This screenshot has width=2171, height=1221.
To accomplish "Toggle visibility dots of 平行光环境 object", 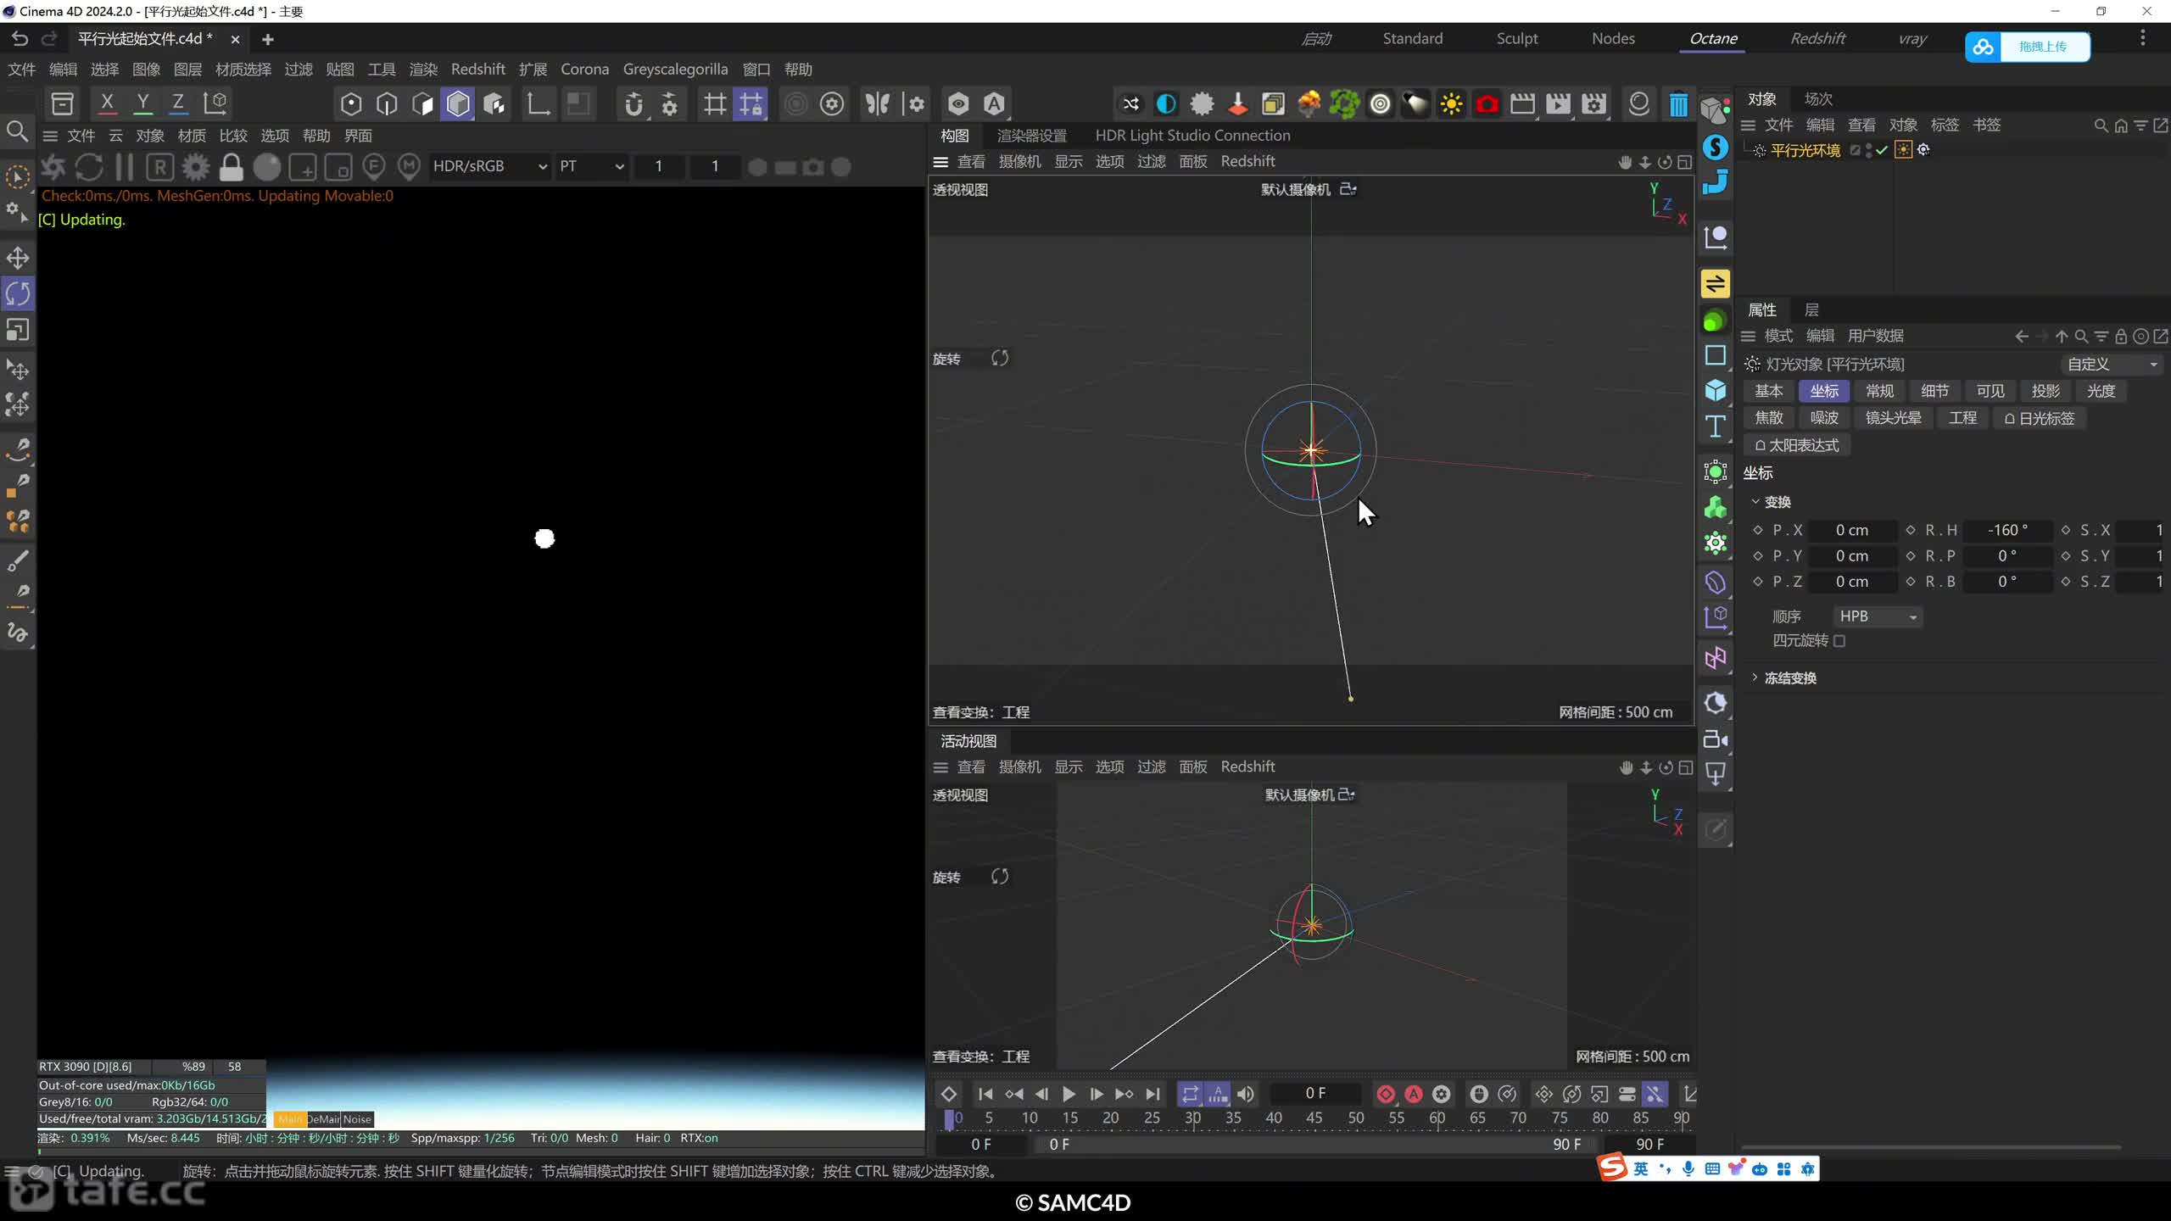I will [x=1869, y=150].
